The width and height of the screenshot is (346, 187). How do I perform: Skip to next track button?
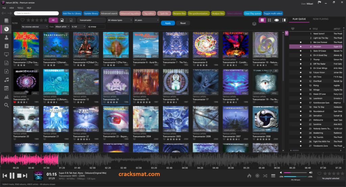pos(25,176)
